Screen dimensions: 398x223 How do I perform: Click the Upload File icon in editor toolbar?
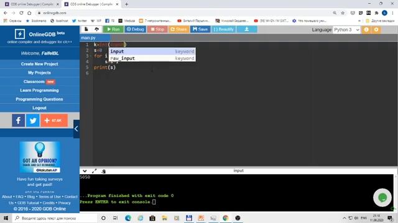pos(97,29)
